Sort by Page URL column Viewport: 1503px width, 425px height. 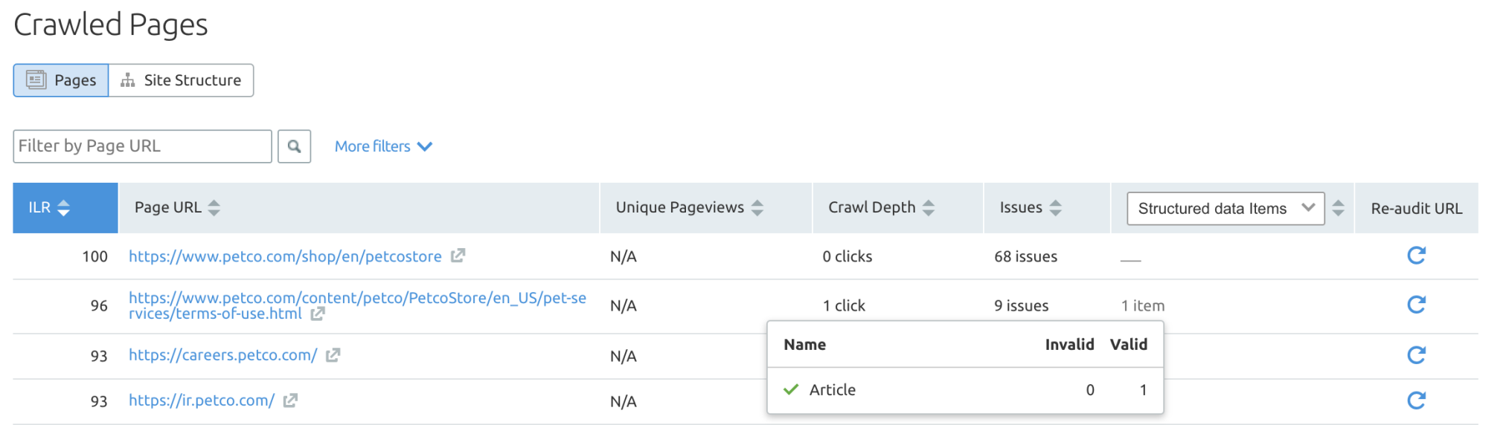[214, 208]
